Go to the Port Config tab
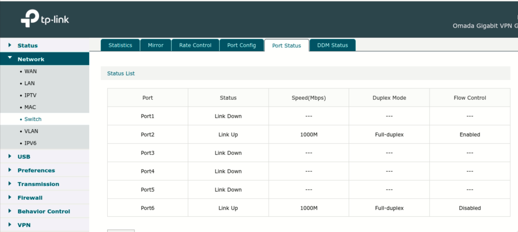 tap(241, 45)
